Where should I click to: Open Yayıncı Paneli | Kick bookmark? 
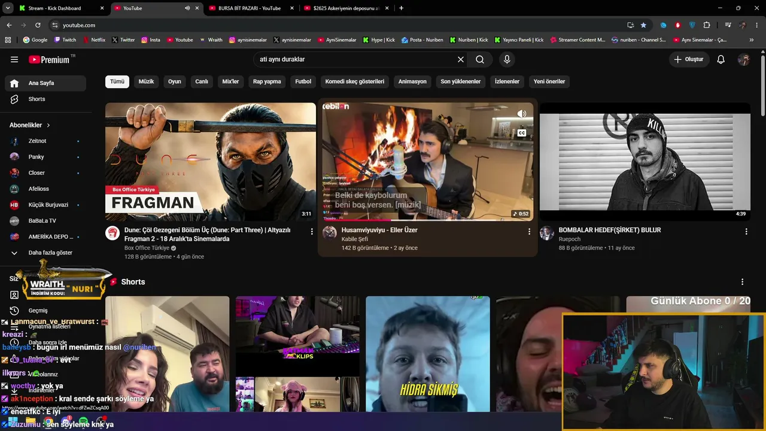(519, 40)
